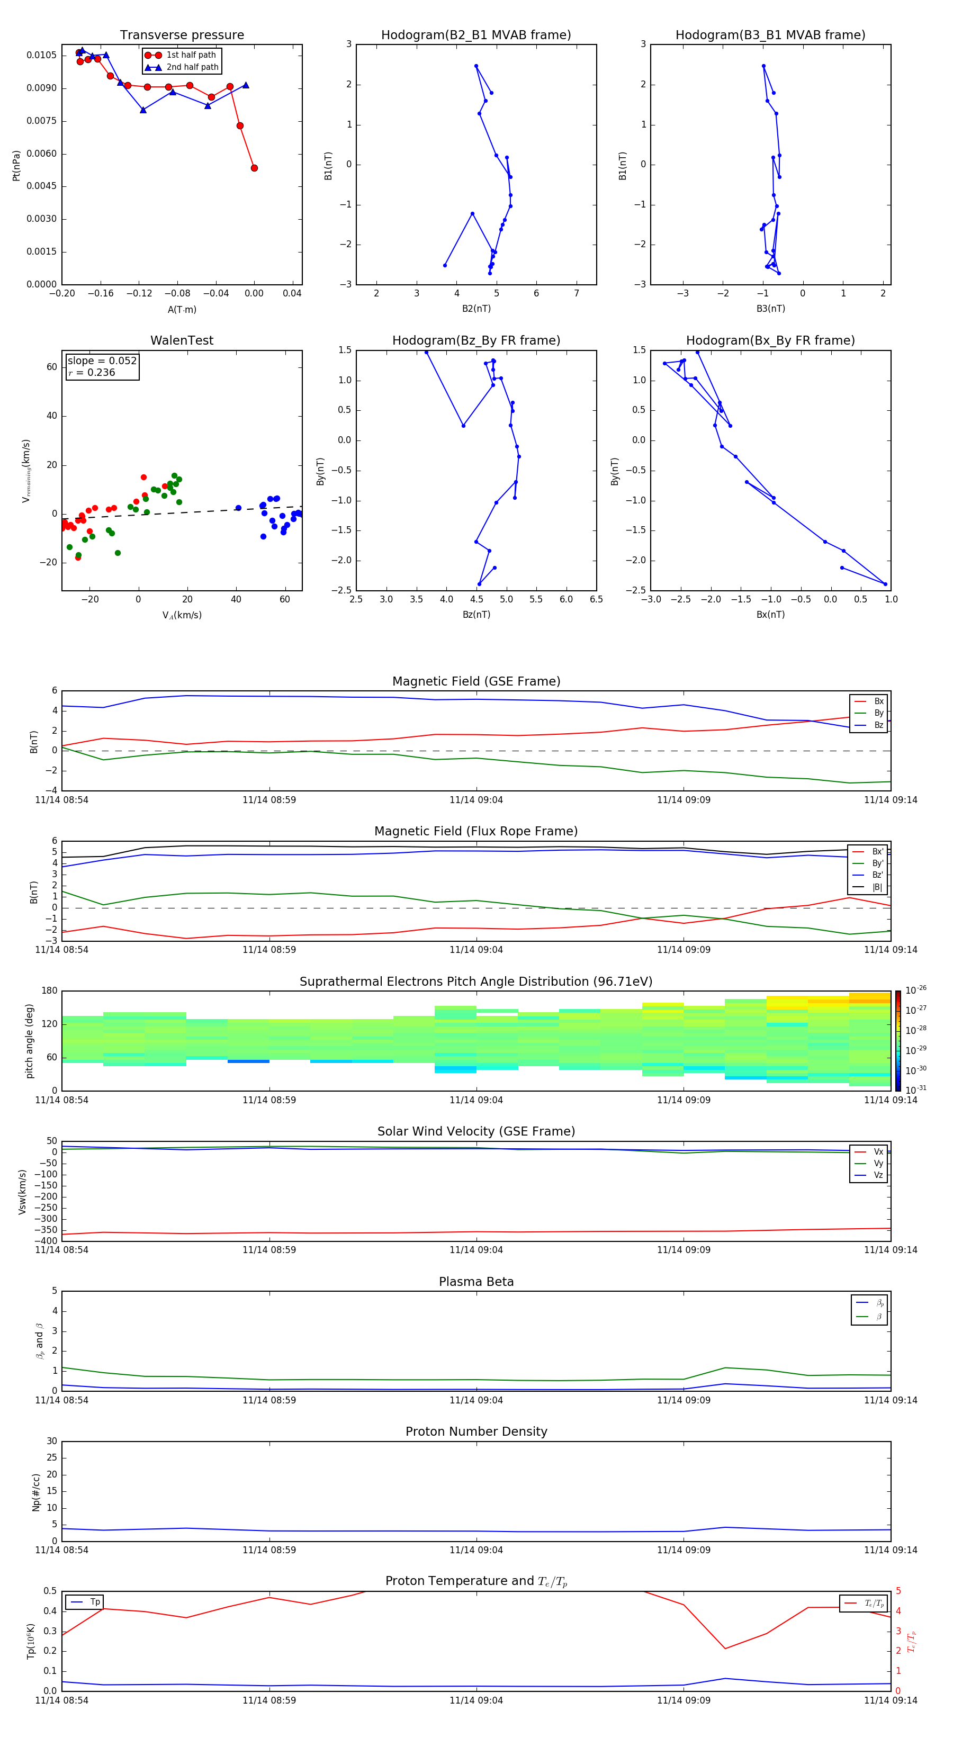This screenshot has height=1747, width=953.
Task: Select Vy in the solar wind legend
Action: 869,1164
